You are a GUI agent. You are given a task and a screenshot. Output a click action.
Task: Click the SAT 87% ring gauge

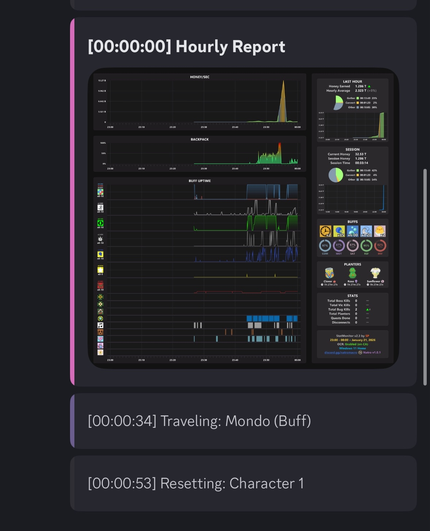pyautogui.click(x=353, y=246)
